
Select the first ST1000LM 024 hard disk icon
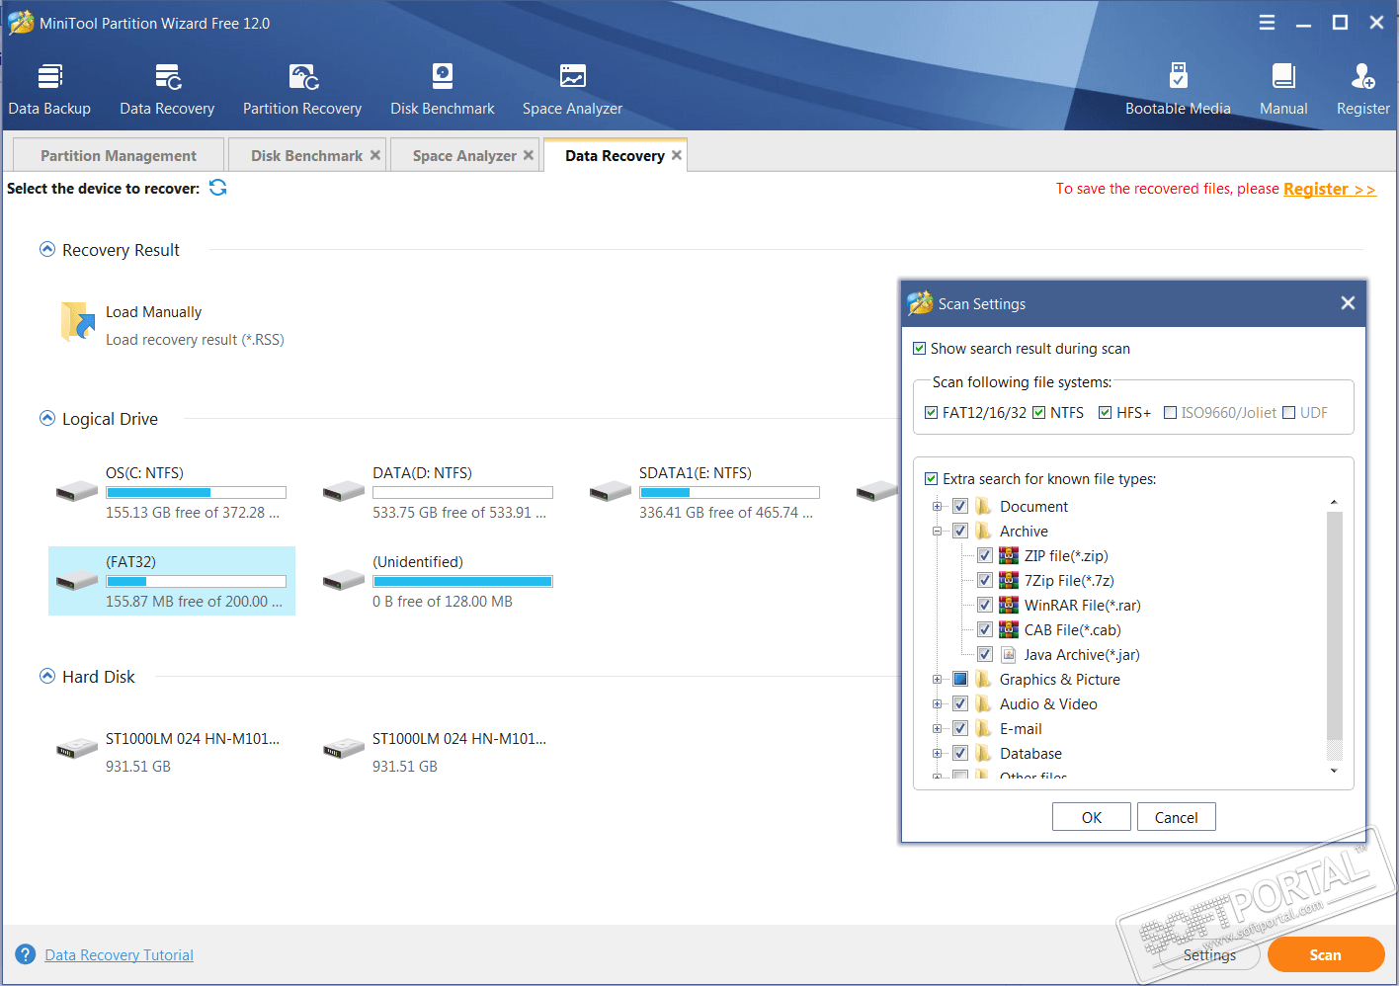(x=77, y=750)
